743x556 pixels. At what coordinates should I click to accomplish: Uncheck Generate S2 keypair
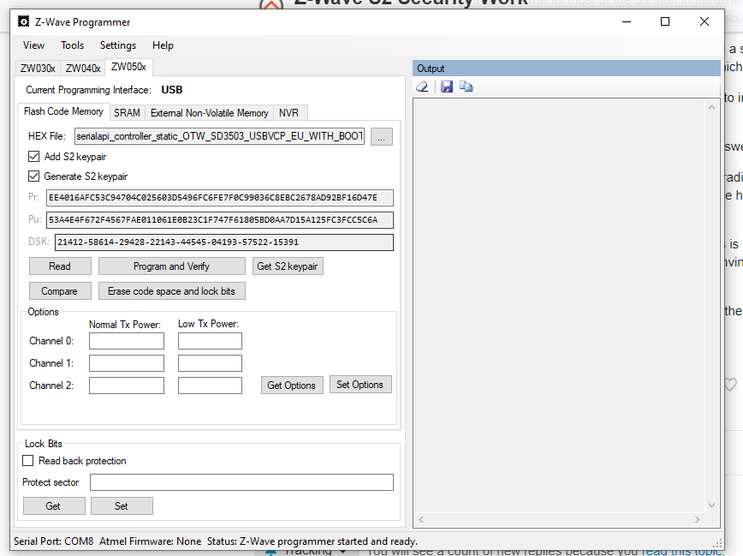[33, 176]
